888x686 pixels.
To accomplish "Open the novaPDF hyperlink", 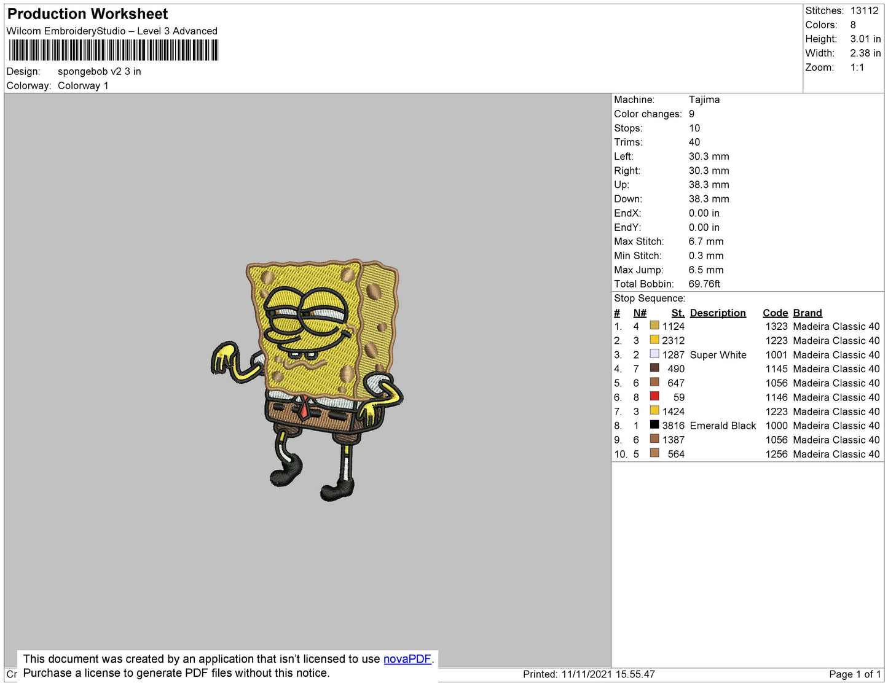I will click(x=407, y=659).
